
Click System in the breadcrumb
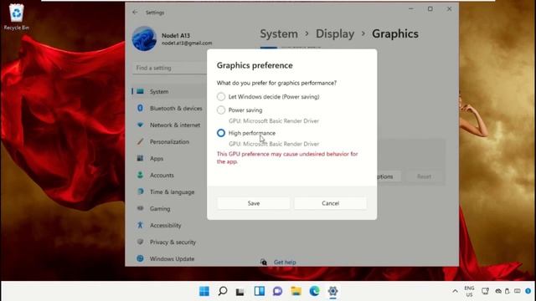click(x=279, y=33)
